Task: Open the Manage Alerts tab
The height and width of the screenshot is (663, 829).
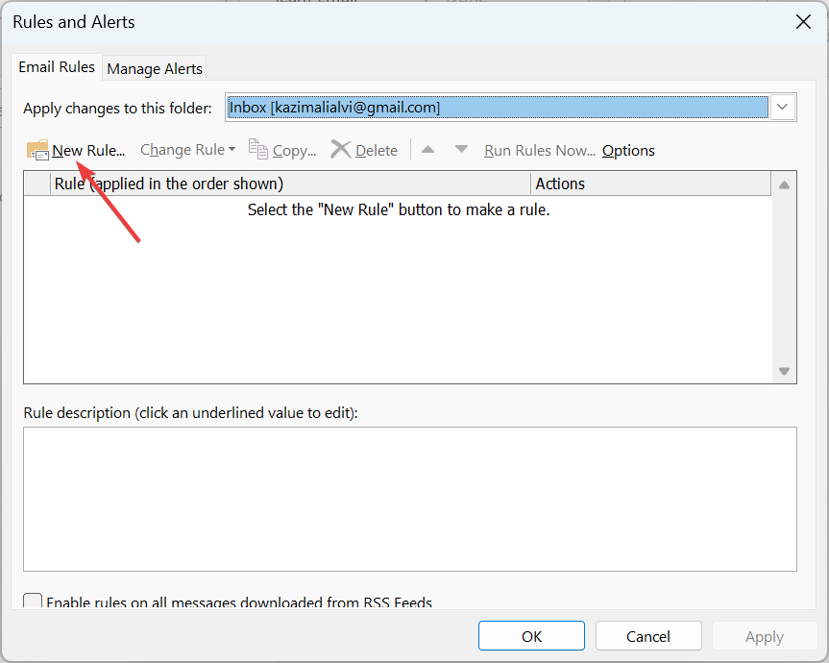Action: click(x=155, y=68)
